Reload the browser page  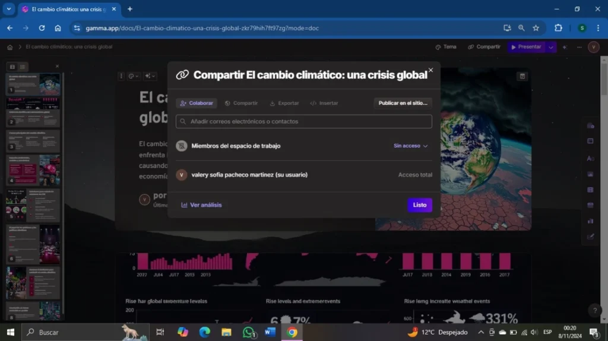[42, 28]
